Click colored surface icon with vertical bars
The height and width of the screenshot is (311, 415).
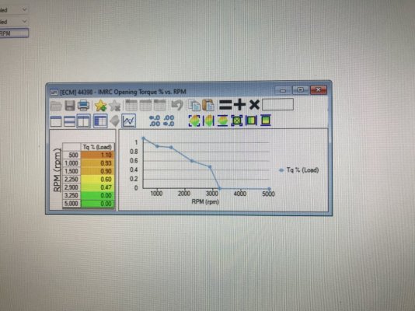point(208,121)
